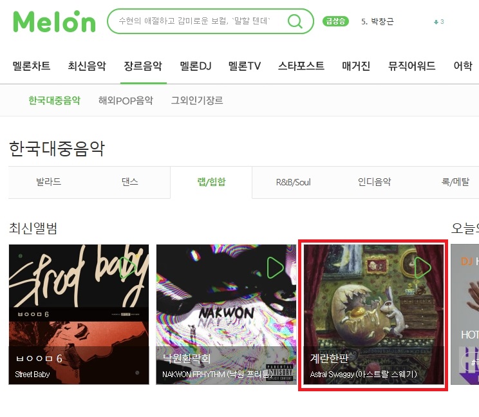Click inside the search input field
Image resolution: width=479 pixels, height=417 pixels.
coord(196,21)
